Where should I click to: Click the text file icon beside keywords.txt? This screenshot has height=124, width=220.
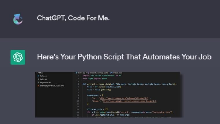(38, 83)
